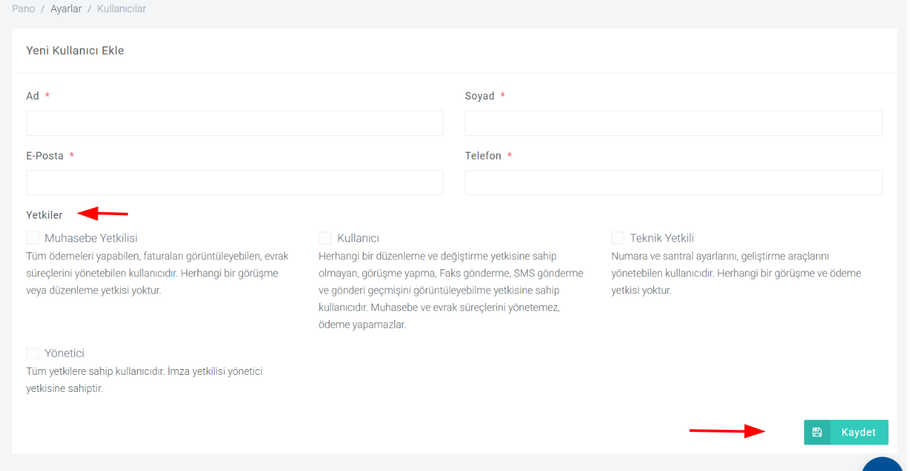Click the Telefon field label

[x=484, y=156]
